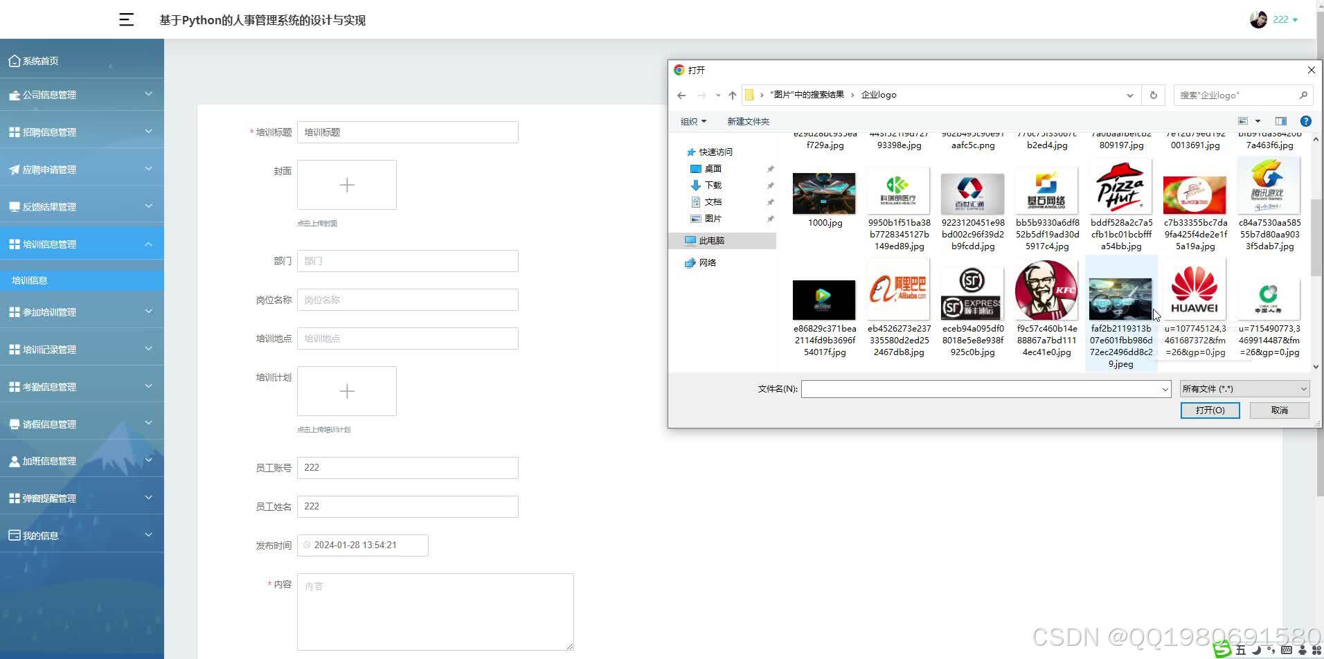Focus the 部门 input field
Viewport: 1324px width, 659px height.
[x=407, y=261]
